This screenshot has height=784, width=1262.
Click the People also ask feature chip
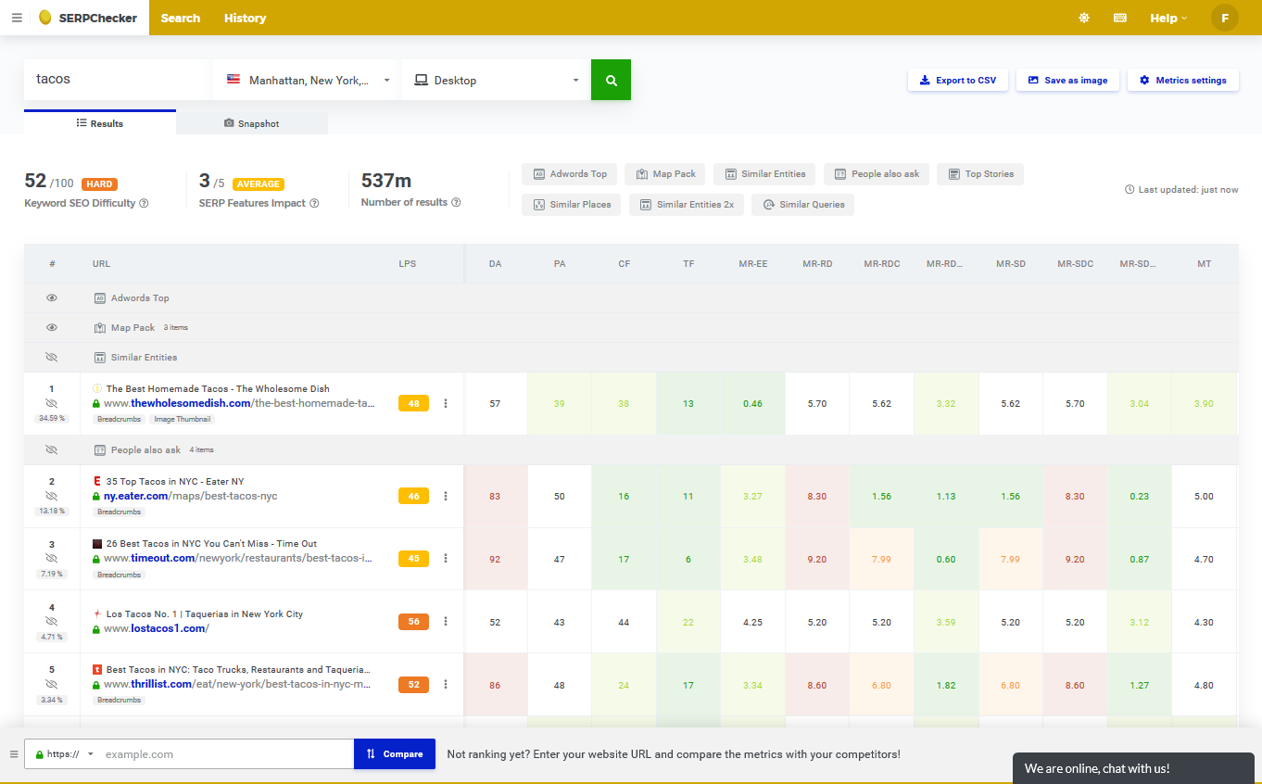pyautogui.click(x=876, y=173)
